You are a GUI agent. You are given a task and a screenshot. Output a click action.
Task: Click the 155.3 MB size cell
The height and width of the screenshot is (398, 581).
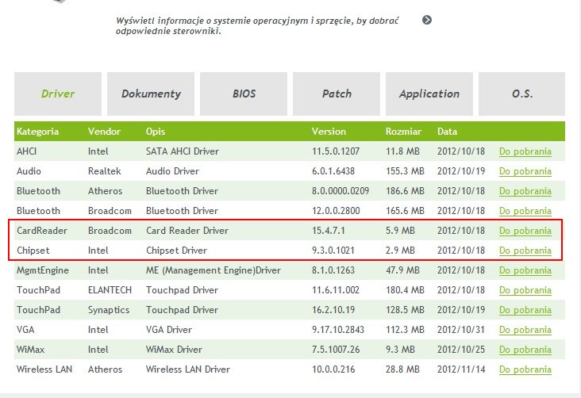[405, 171]
